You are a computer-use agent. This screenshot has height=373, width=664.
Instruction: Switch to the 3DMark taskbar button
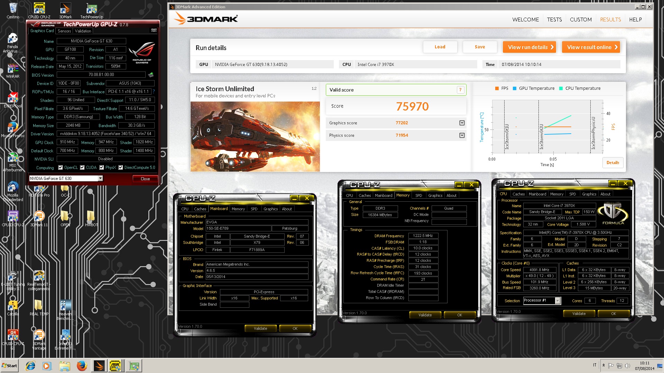click(99, 366)
